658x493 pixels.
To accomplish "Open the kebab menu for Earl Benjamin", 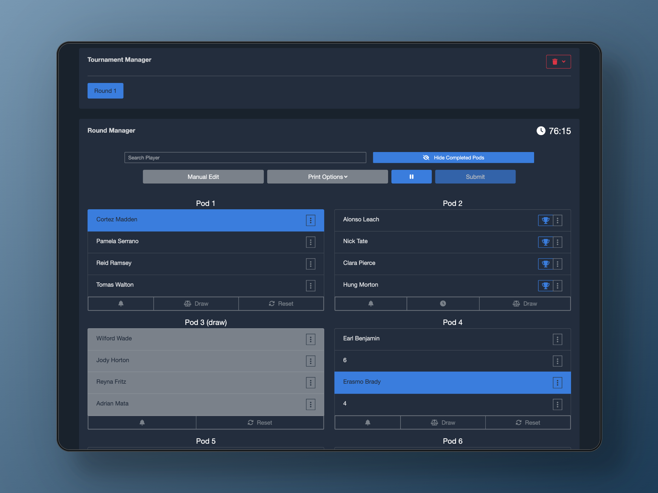I will click(x=557, y=339).
